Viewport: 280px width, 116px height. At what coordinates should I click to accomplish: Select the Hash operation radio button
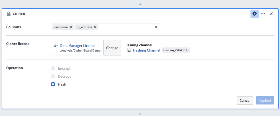[x=53, y=84]
